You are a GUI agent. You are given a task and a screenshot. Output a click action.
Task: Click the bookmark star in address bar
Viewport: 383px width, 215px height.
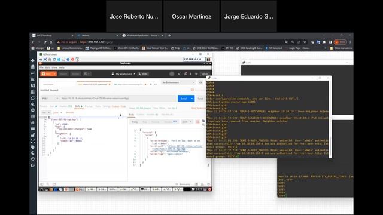[305, 42]
